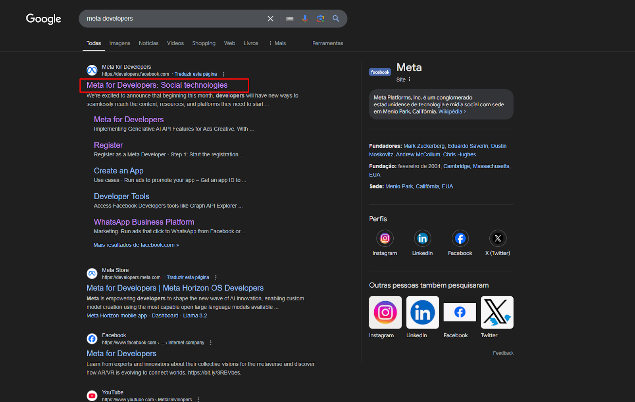Expand the Mais tab menu
The height and width of the screenshot is (402, 635).
[277, 43]
